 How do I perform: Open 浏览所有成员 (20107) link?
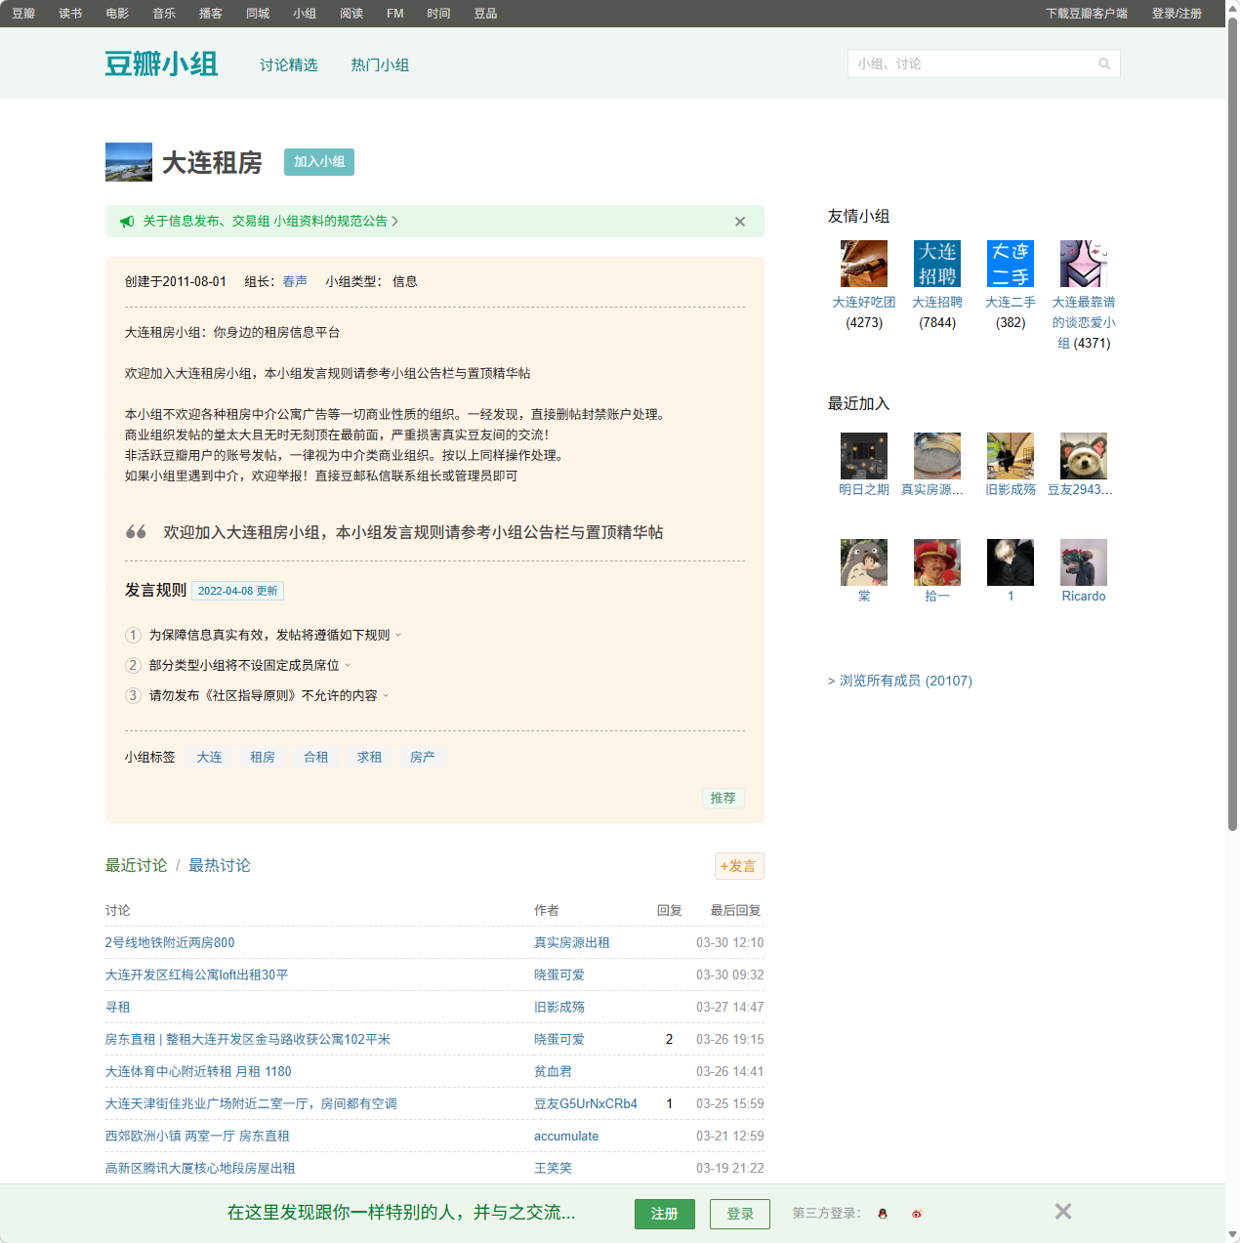click(900, 681)
